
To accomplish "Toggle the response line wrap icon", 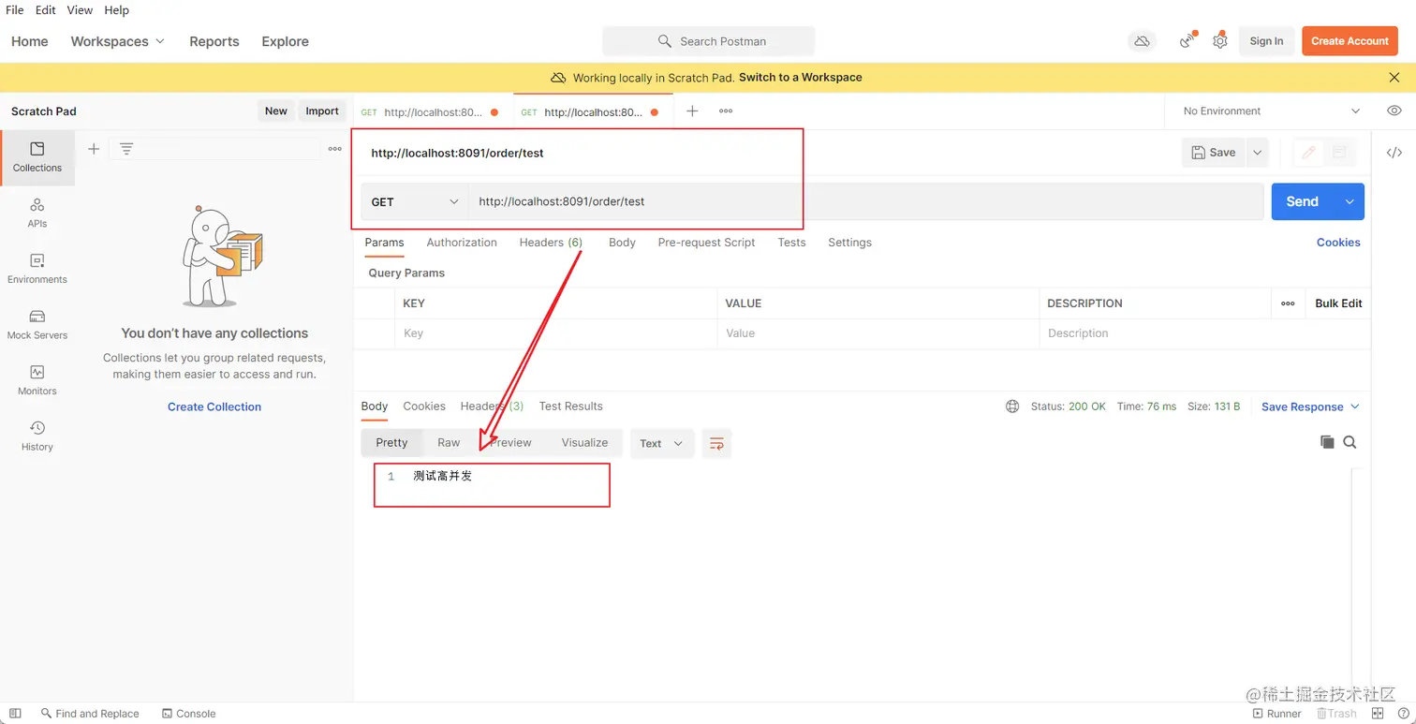I will click(x=716, y=443).
